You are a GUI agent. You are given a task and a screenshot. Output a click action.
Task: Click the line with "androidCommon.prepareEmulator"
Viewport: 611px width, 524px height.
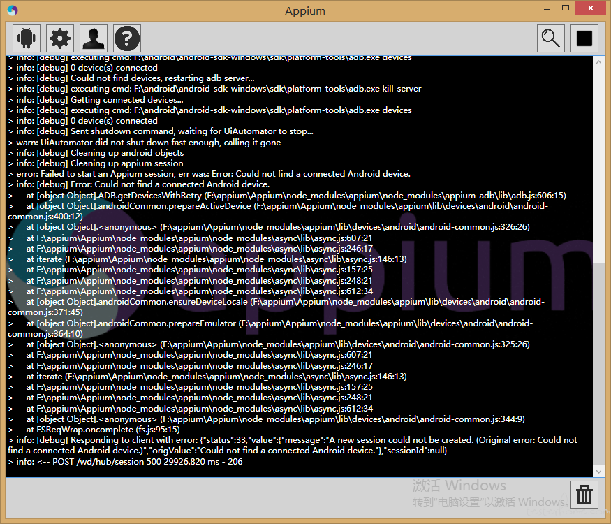pos(270,328)
